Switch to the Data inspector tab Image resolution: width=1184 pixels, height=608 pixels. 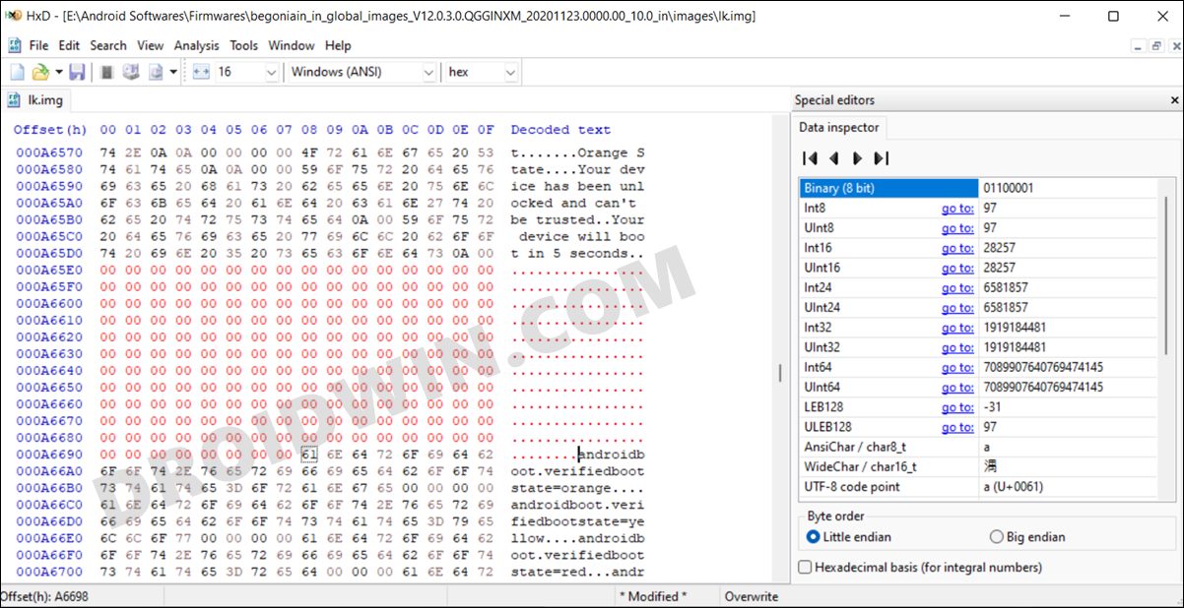click(x=839, y=127)
